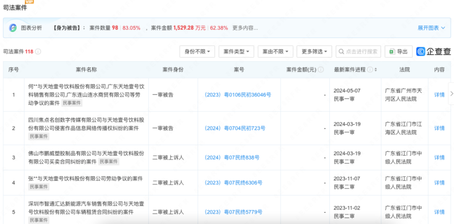Click the info icon next to 最新案件进程
454x224 pixels.
coord(370,70)
